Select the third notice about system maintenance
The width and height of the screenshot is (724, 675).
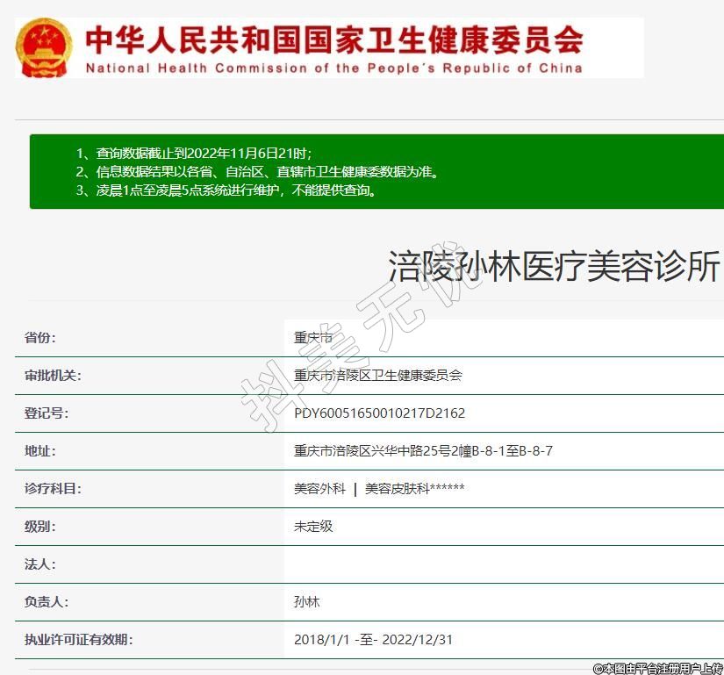point(227,190)
